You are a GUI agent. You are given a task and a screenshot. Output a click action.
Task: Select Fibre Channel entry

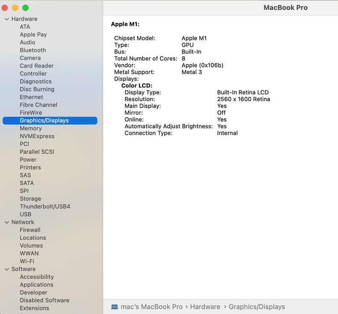click(39, 105)
